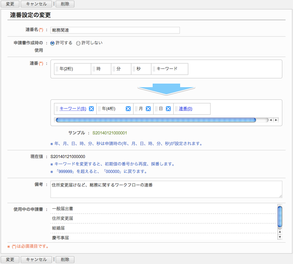Viewport: 293px width, 264px height.
Task: Click the top キャンセル button
Action: [36, 4]
